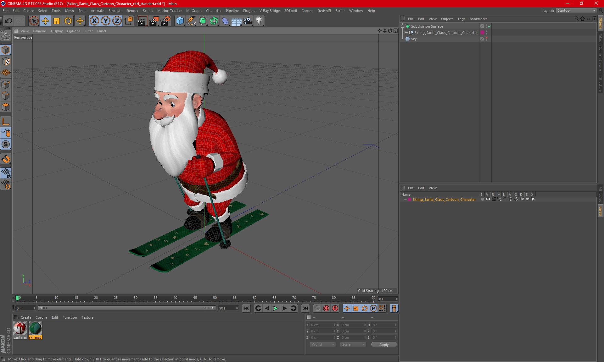Viewport: 604px width, 362px height.
Task: Select the ski_mat material thumbnail
Action: click(35, 331)
